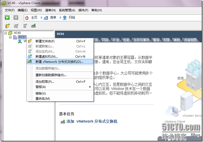Switch to the 网络 tab
203x142 pixels.
coord(105,40)
